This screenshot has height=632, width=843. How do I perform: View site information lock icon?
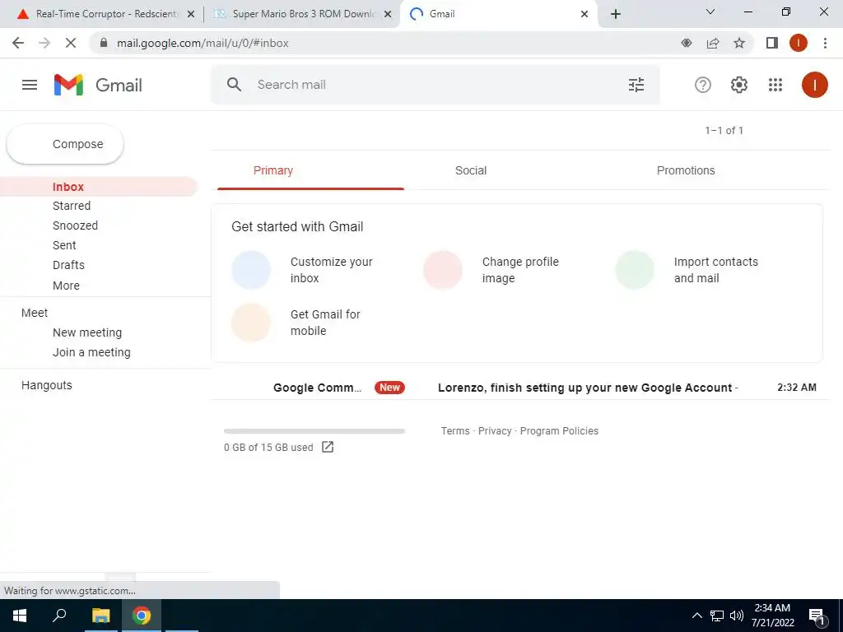tap(103, 43)
